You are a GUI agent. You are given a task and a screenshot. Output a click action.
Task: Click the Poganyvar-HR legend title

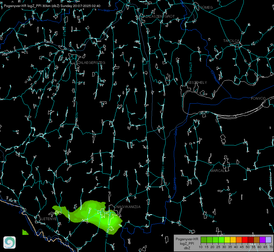pos(187,239)
